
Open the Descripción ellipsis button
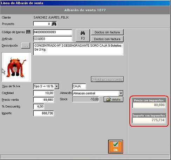(26, 46)
